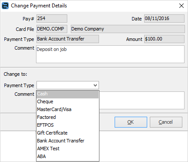Click the read-only Bank Account Transfer type field
The image size is (188, 162).
tap(68, 39)
